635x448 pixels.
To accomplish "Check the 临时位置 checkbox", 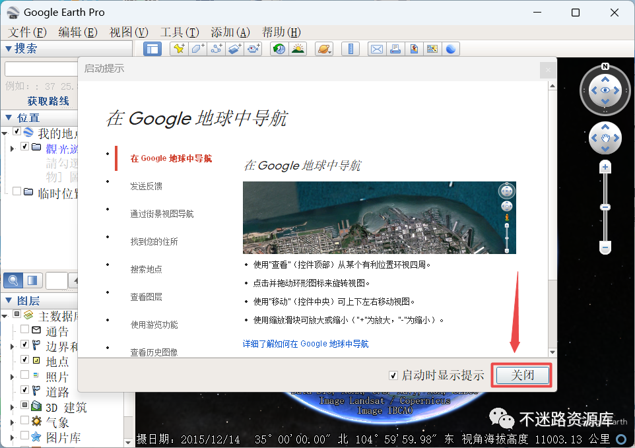I will click(x=17, y=191).
